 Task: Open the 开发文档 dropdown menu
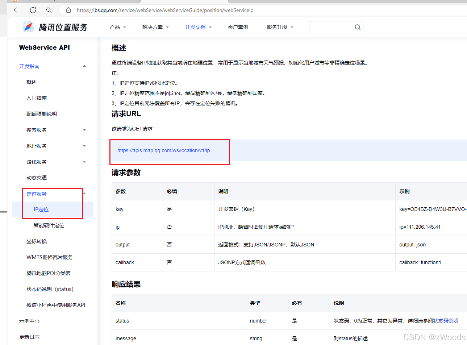(x=198, y=27)
